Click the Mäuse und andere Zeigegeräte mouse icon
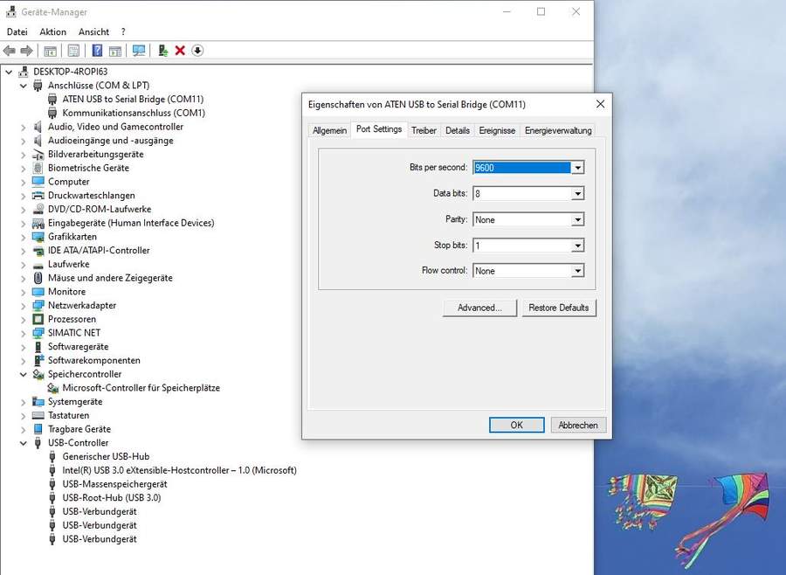This screenshot has height=575, width=786. [x=38, y=278]
